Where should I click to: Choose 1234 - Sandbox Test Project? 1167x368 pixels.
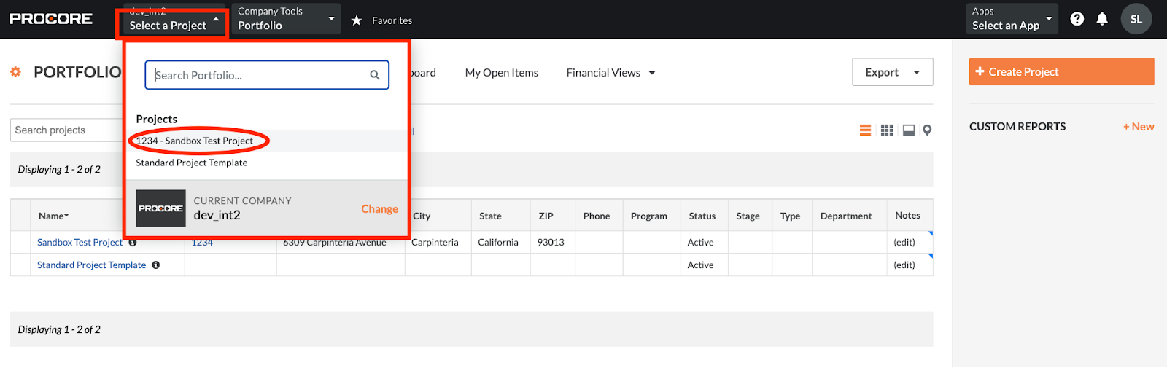coord(195,141)
